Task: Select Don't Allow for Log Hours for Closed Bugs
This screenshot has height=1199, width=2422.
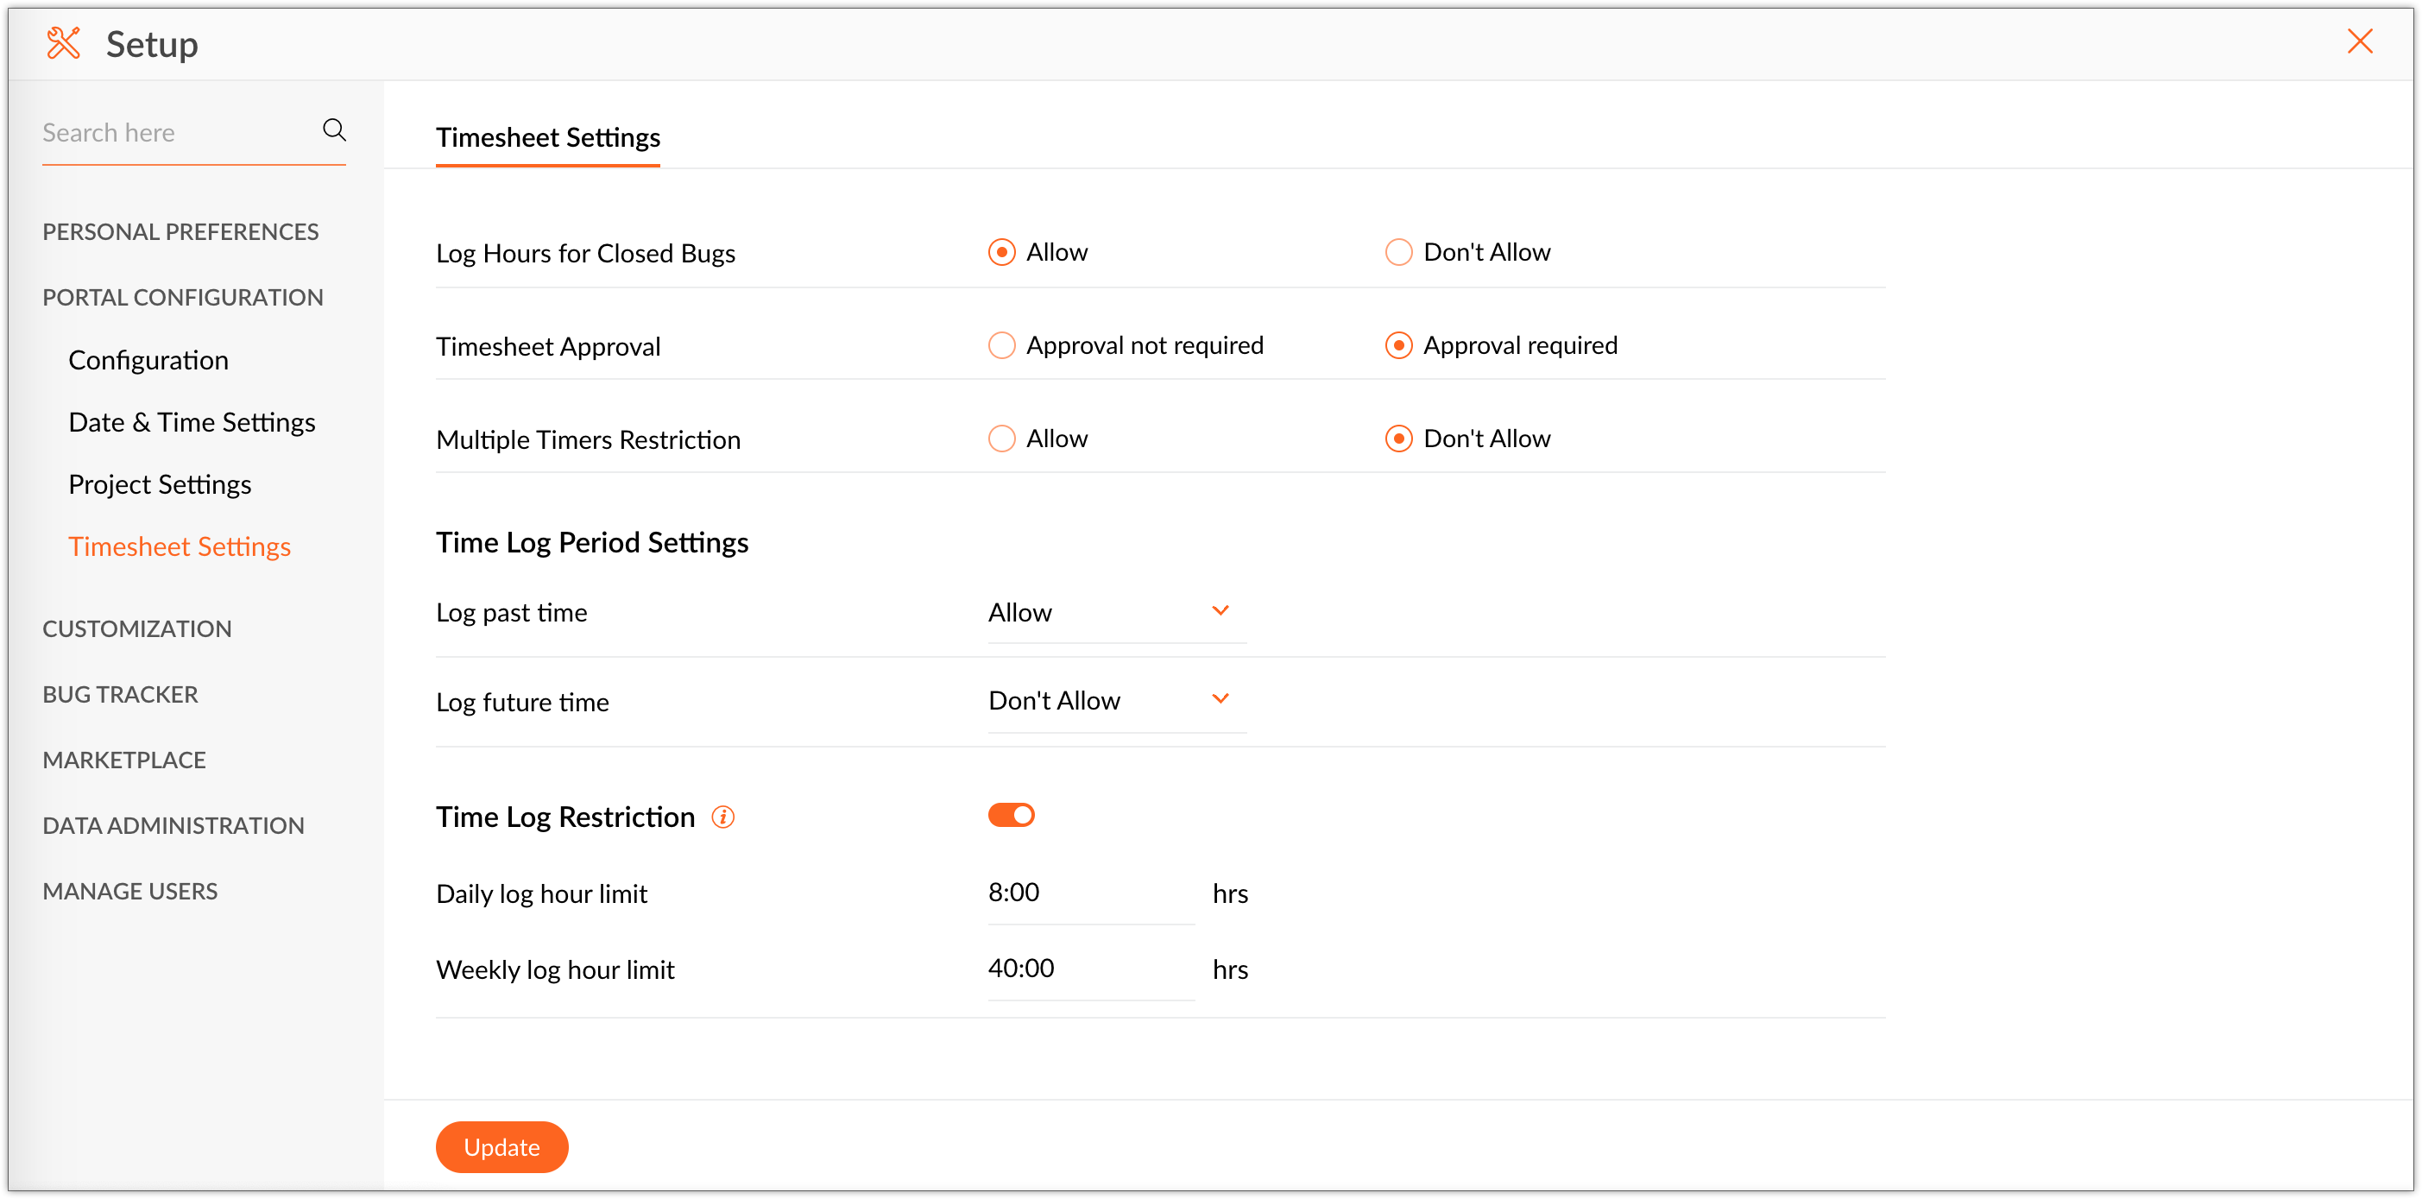Action: pos(1398,252)
